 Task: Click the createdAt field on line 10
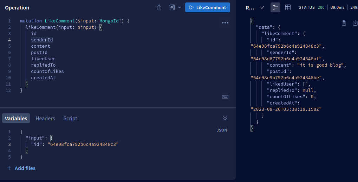pyautogui.click(x=43, y=78)
